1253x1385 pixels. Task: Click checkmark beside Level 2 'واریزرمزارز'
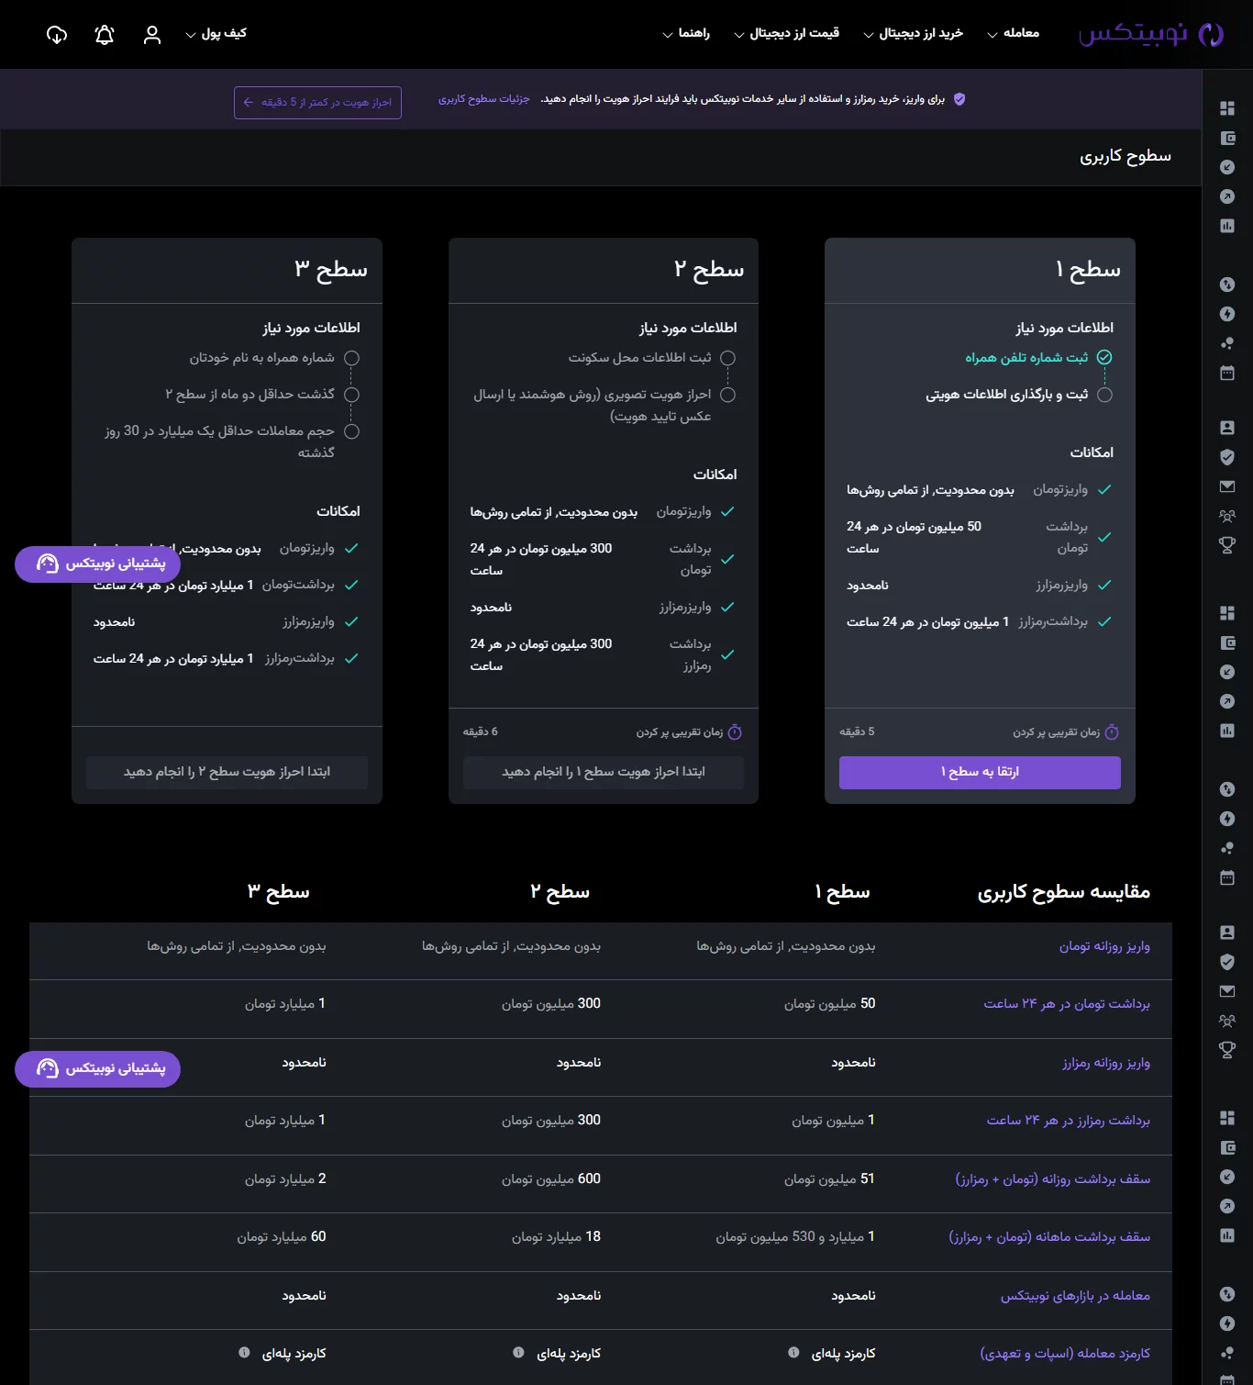(727, 607)
